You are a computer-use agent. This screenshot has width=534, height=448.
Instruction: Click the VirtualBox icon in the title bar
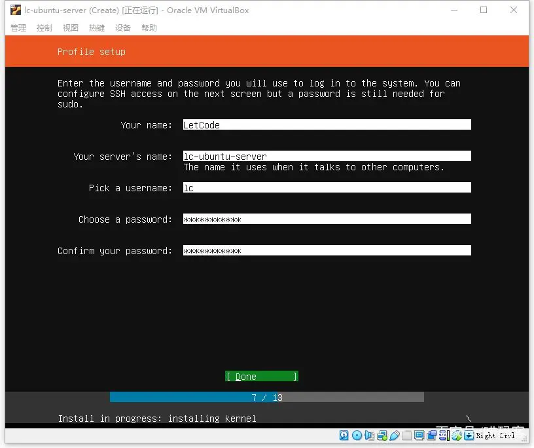point(16,10)
